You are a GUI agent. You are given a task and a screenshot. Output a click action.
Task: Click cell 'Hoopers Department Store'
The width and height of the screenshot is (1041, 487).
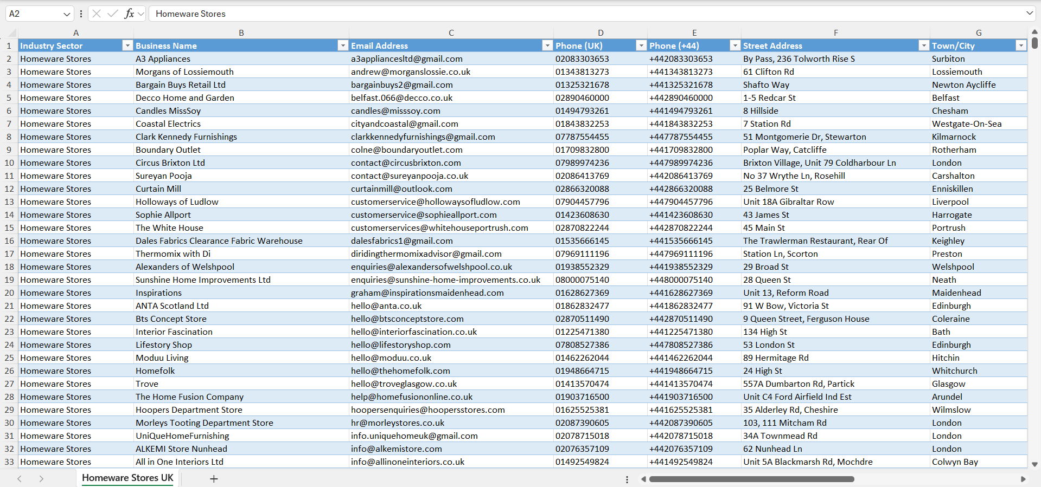241,410
